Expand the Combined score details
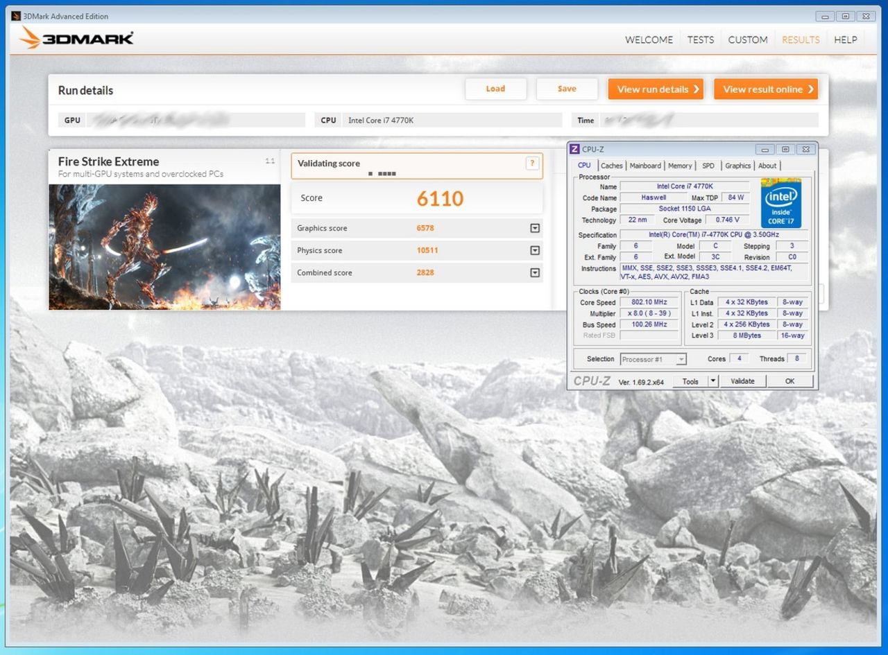 point(534,272)
